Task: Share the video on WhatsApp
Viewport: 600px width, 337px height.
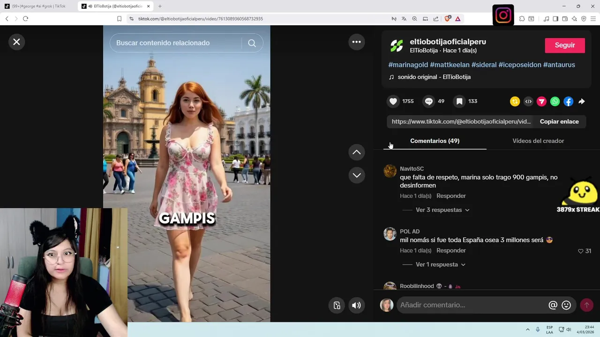Action: click(x=555, y=102)
